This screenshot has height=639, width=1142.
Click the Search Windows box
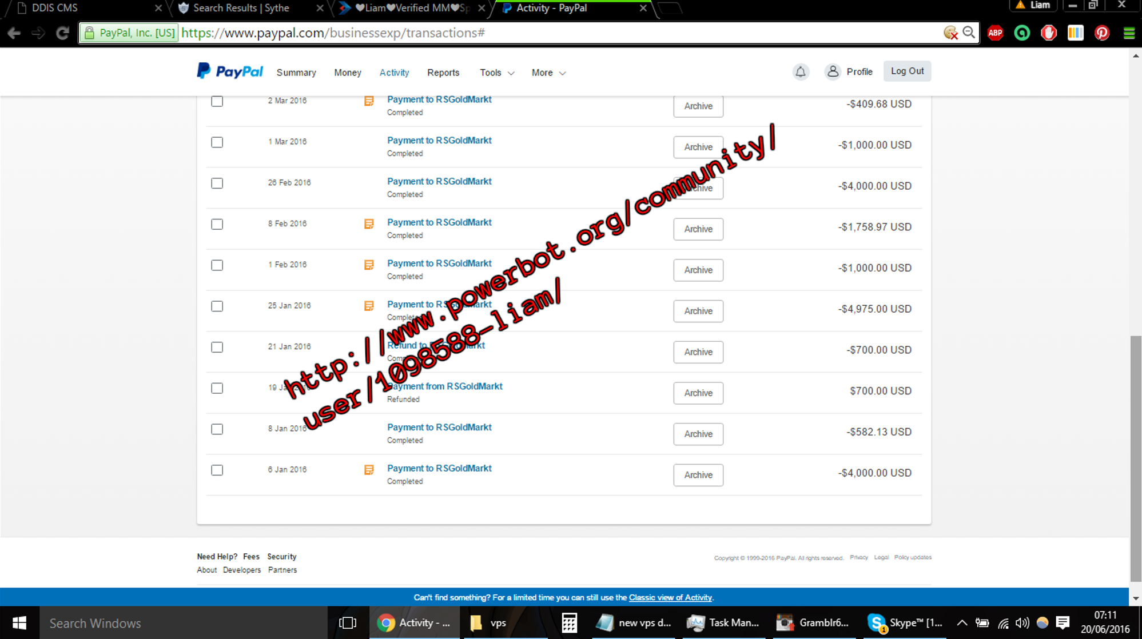click(x=183, y=623)
